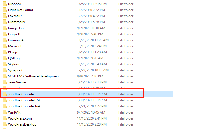Select the TourBox Console_bak folder icon
This screenshot has height=129, width=198.
[x=5, y=106]
